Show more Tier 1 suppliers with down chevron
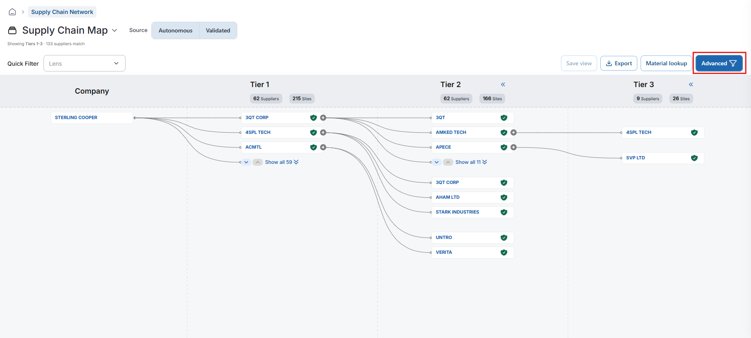 (x=246, y=162)
